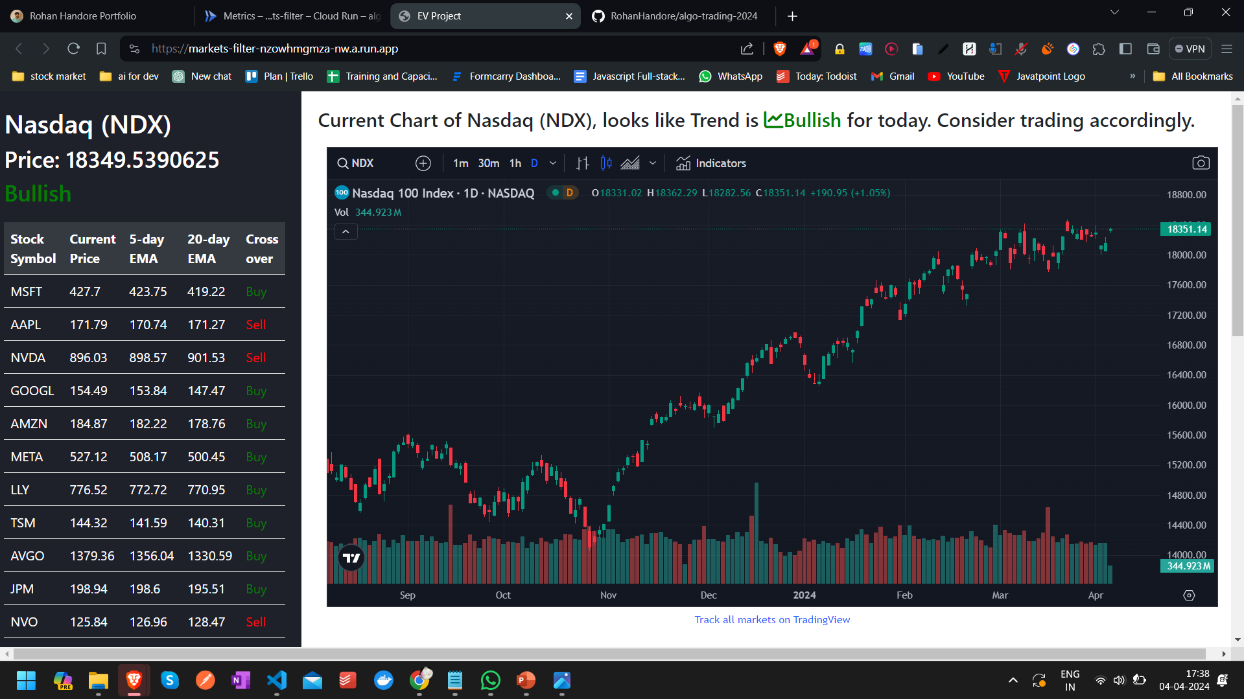Open the ai for dev bookmarks folder
Image resolution: width=1244 pixels, height=699 pixels.
point(129,76)
